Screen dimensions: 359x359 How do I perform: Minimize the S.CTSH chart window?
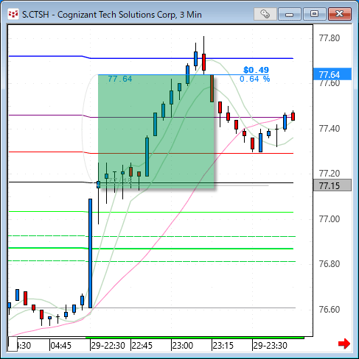(290, 14)
